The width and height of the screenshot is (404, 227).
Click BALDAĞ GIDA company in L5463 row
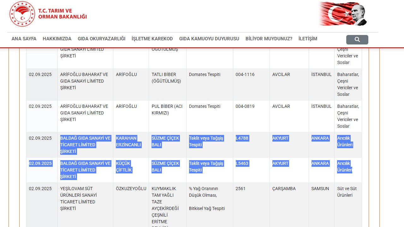tap(86, 170)
